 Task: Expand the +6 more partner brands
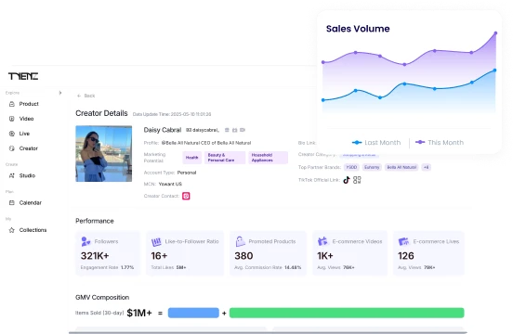pyautogui.click(x=426, y=167)
